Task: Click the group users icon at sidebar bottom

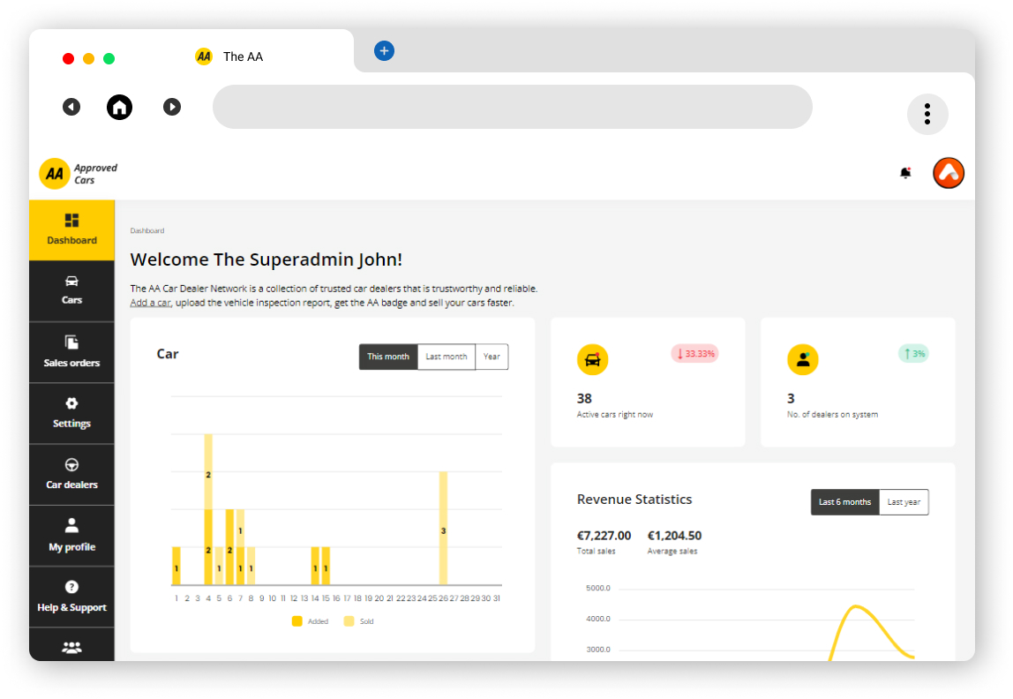Action: [71, 647]
